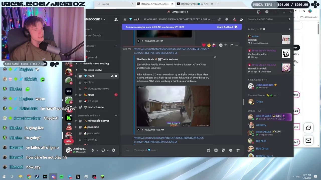This screenshot has width=321, height=180.
Task: Expand Activity panel chevron
Action: 289,29
